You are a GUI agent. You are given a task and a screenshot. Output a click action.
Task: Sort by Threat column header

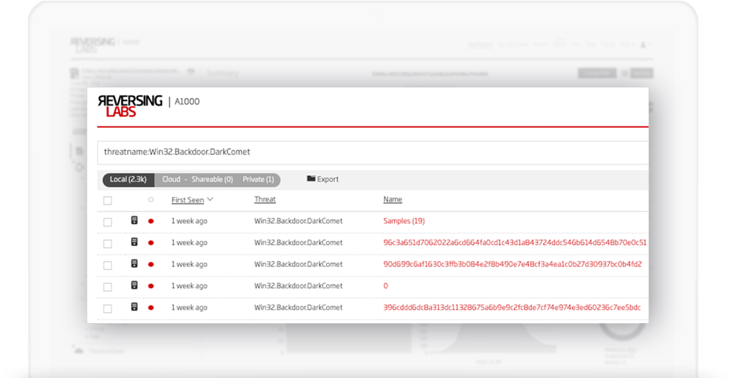click(265, 200)
